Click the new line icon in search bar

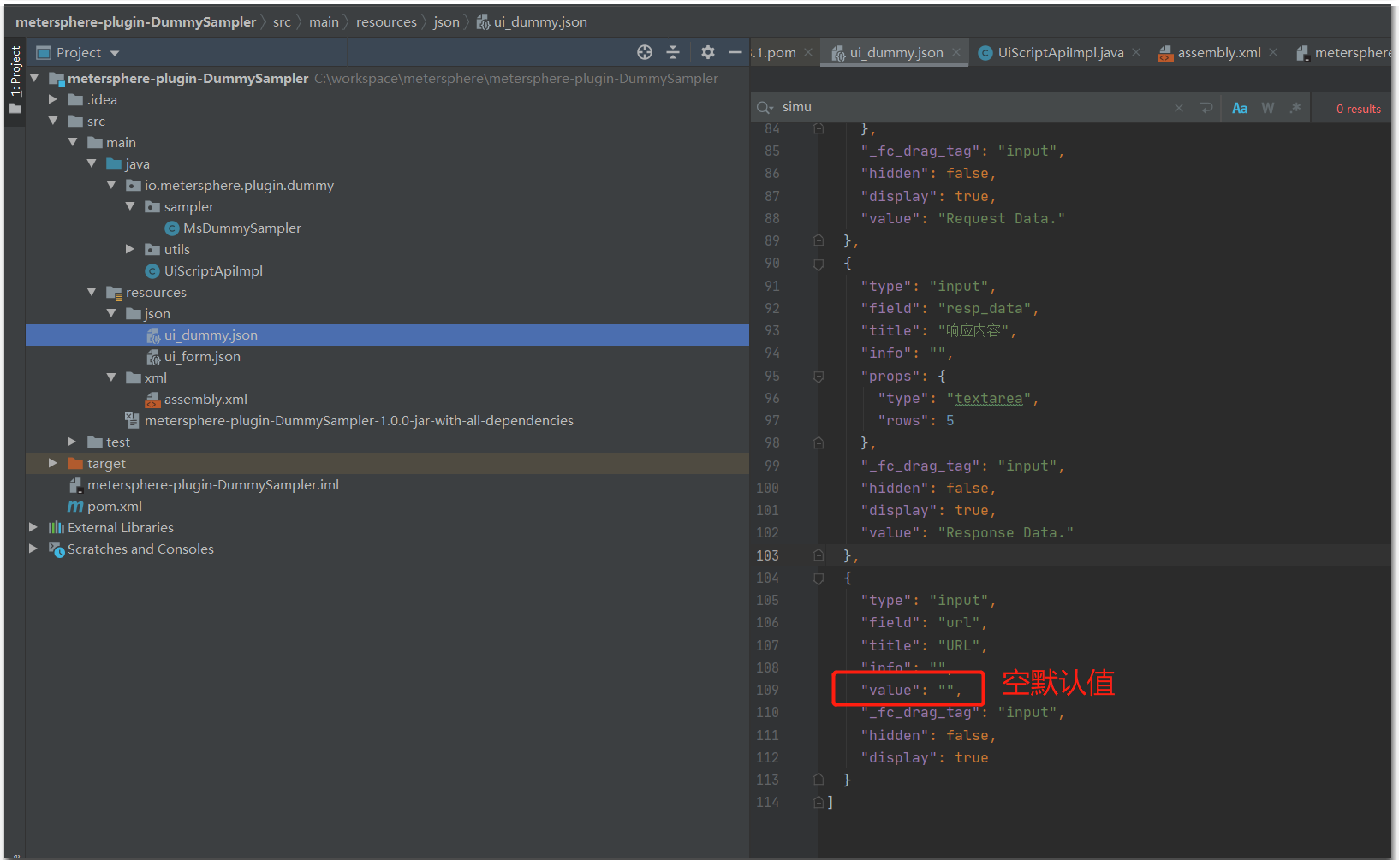pyautogui.click(x=1206, y=108)
